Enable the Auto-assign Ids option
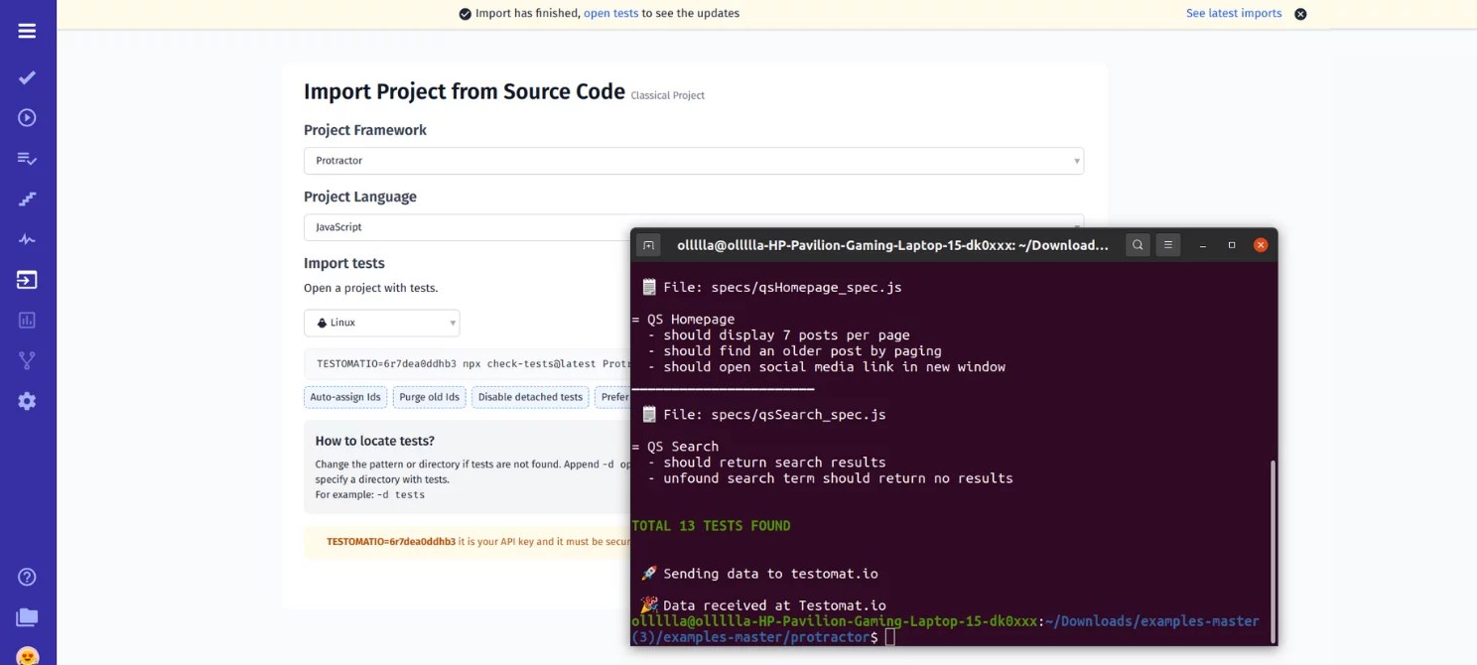This screenshot has width=1477, height=665. click(344, 396)
